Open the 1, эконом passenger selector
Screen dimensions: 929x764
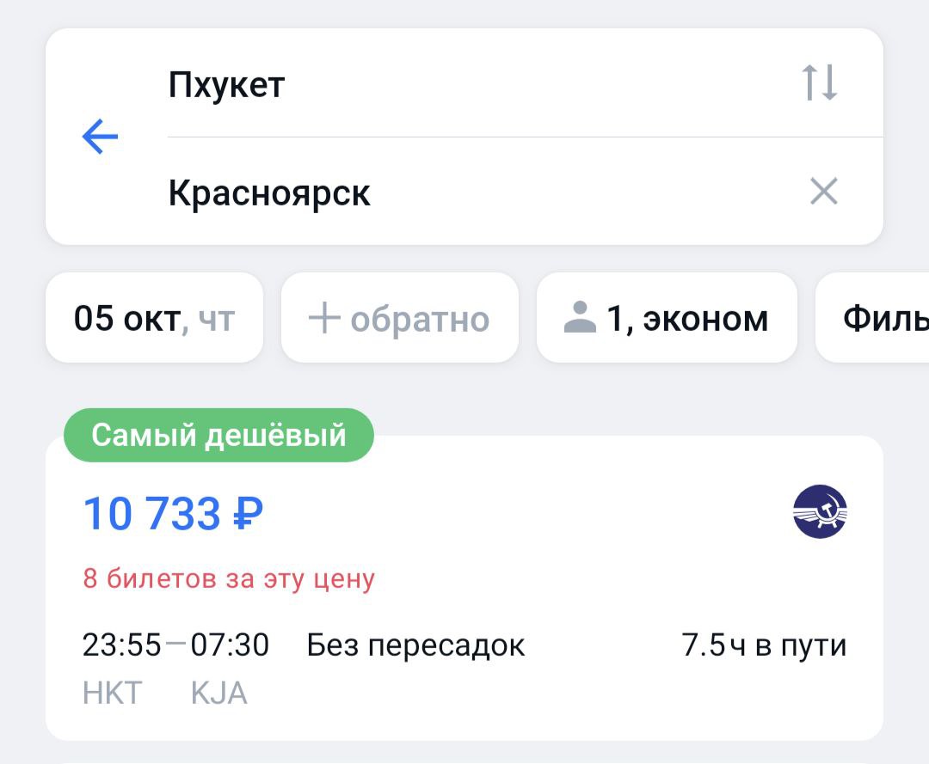pos(667,318)
